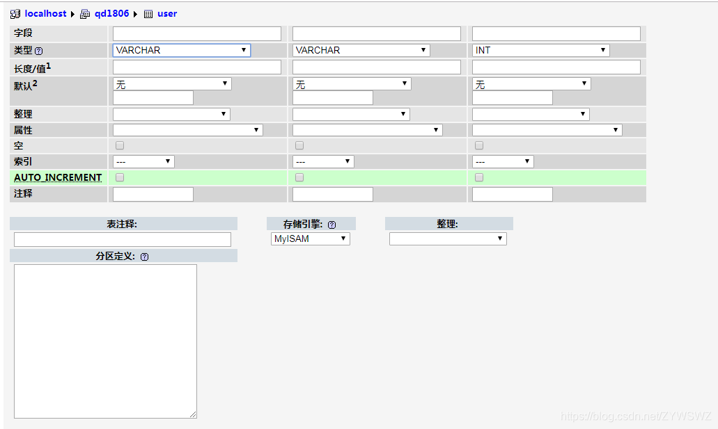
Task: Open the localhost breadcrumb link
Action: pos(45,14)
